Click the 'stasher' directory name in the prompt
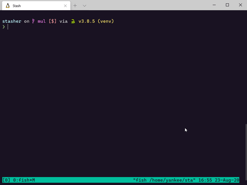Screen dimensions: 247x185 (x=12, y=21)
